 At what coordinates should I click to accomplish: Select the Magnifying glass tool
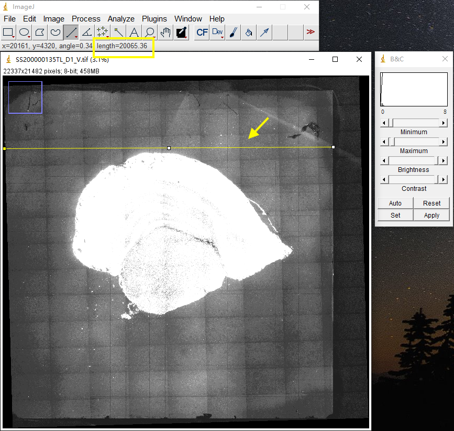pyautogui.click(x=149, y=33)
